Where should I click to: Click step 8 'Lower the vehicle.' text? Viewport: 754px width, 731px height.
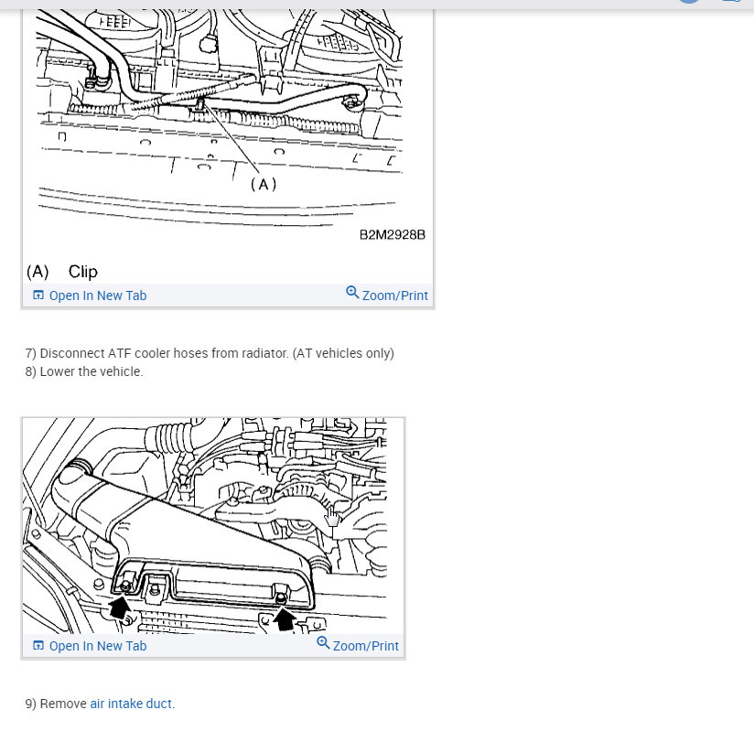[x=84, y=371]
